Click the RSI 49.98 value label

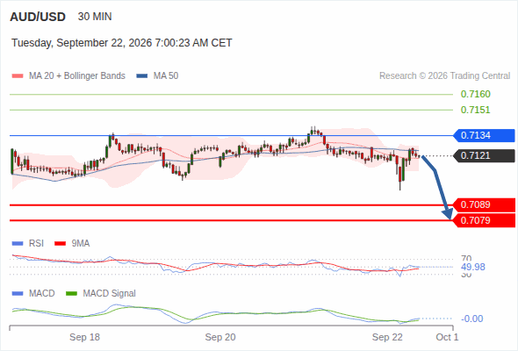point(473,267)
